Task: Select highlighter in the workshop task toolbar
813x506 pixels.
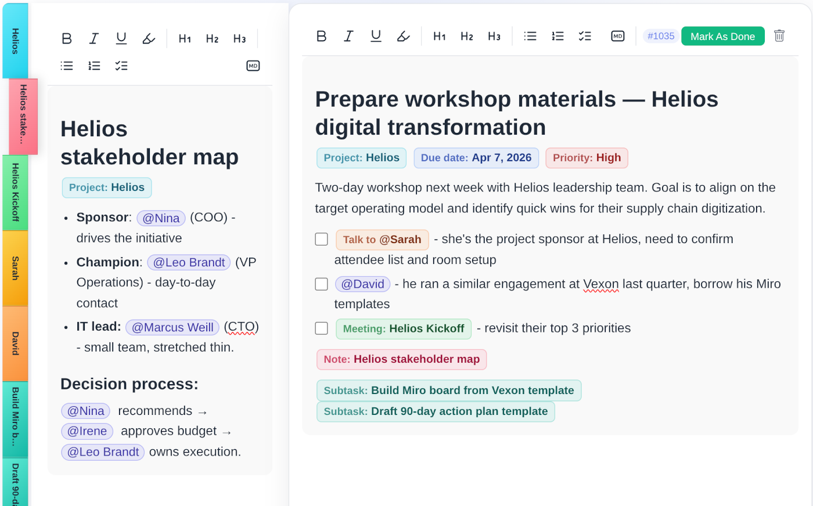Action: coord(403,36)
